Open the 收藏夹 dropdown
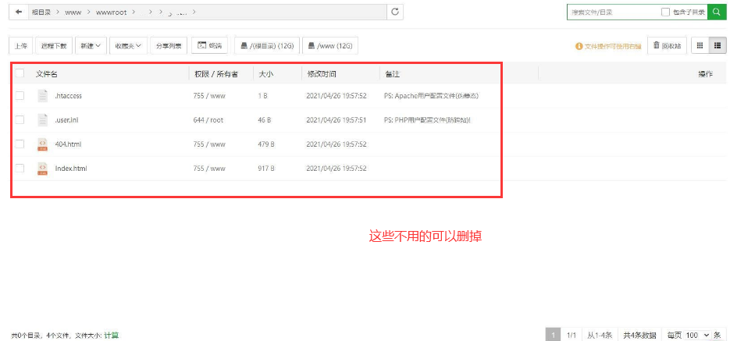 [129, 45]
